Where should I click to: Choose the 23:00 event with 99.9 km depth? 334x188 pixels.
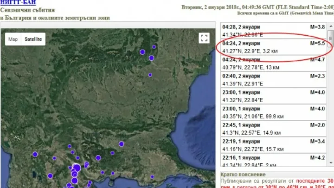tap(274, 112)
